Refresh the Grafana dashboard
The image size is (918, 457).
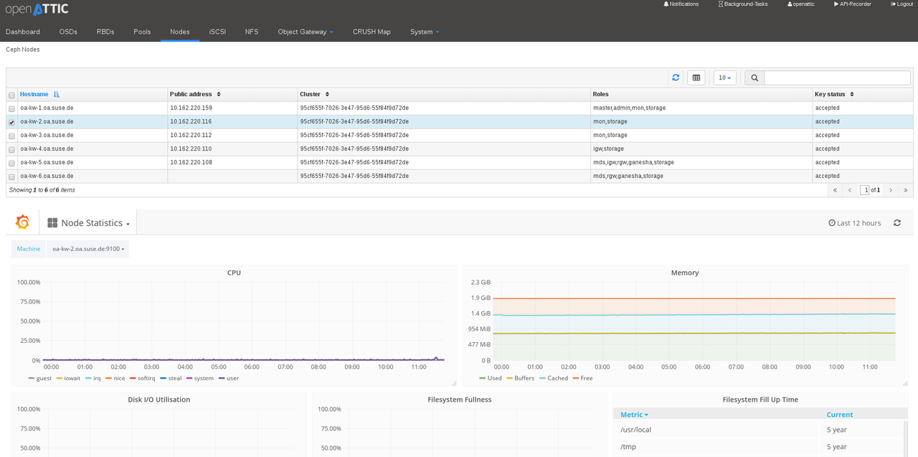(x=897, y=223)
